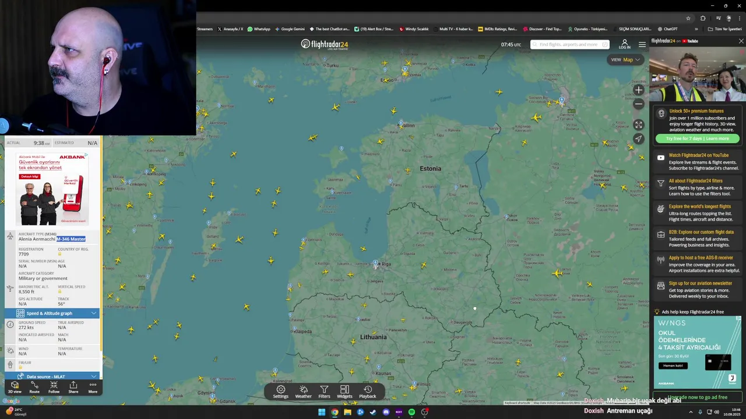Open Discord from the taskbar
This screenshot has width=746, height=419.
(386, 412)
